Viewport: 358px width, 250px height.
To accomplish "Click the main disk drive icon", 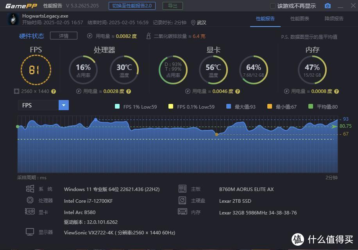I will tap(183, 200).
